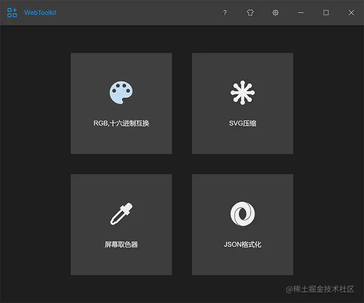
Task: Click the WebToolkit title text
Action: tap(40, 13)
